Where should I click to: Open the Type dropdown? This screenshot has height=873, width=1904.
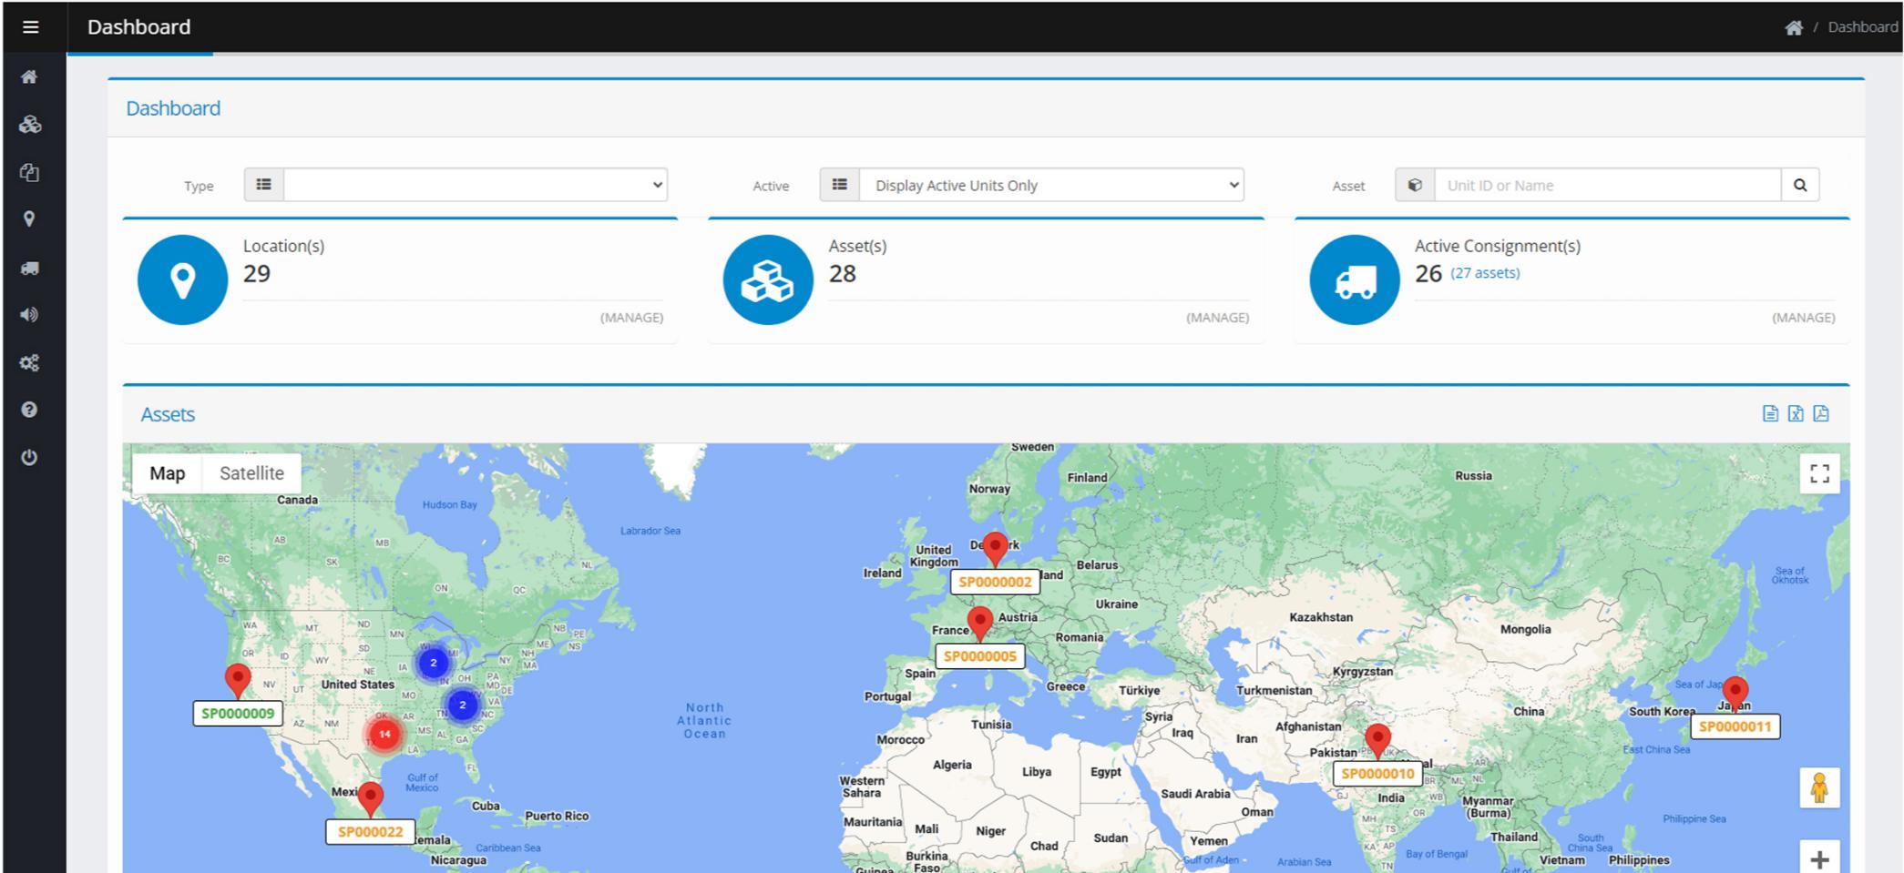point(475,185)
